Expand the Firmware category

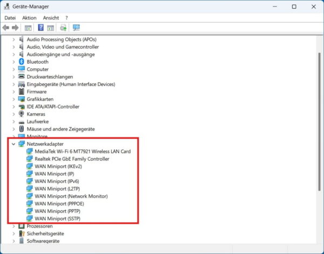(13, 92)
